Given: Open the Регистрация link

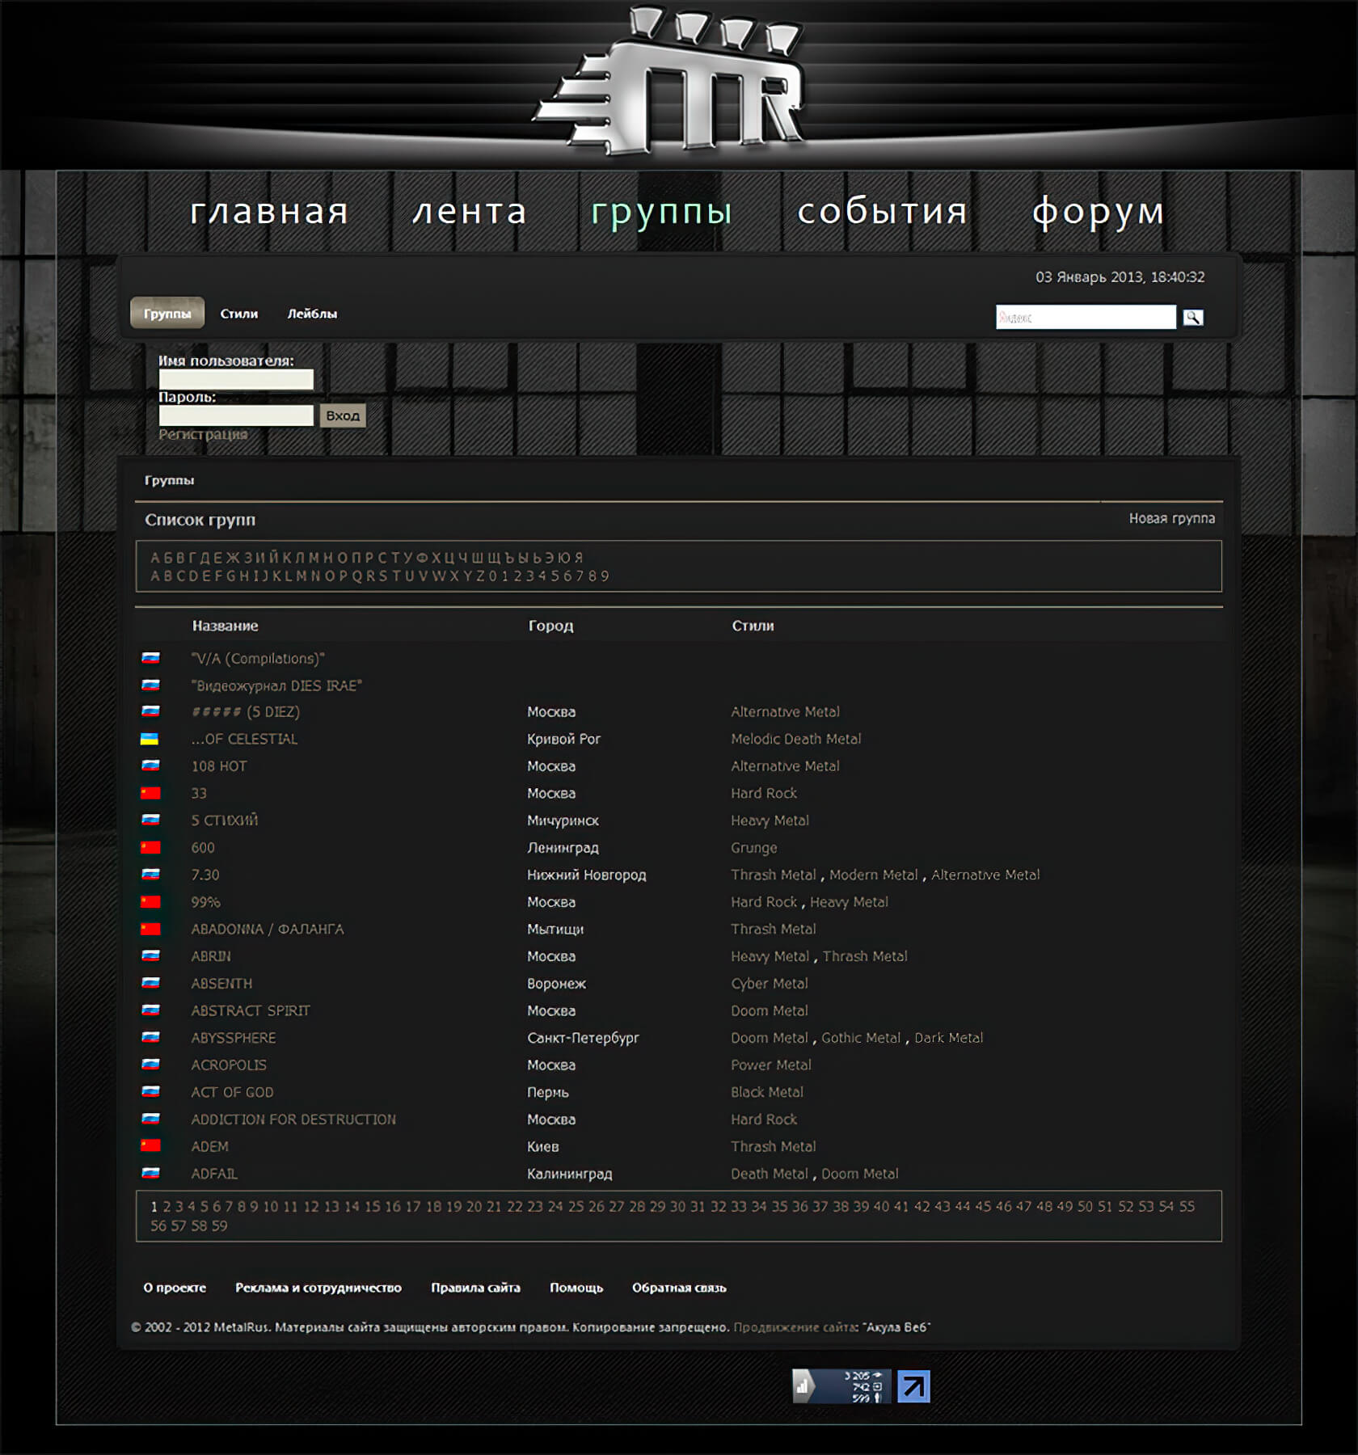Looking at the screenshot, I should [x=202, y=434].
